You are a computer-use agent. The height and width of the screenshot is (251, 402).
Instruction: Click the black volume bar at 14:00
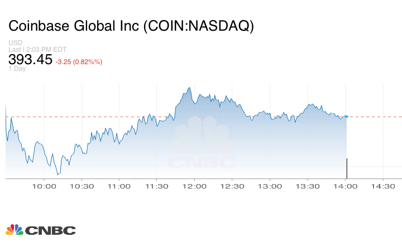click(347, 168)
